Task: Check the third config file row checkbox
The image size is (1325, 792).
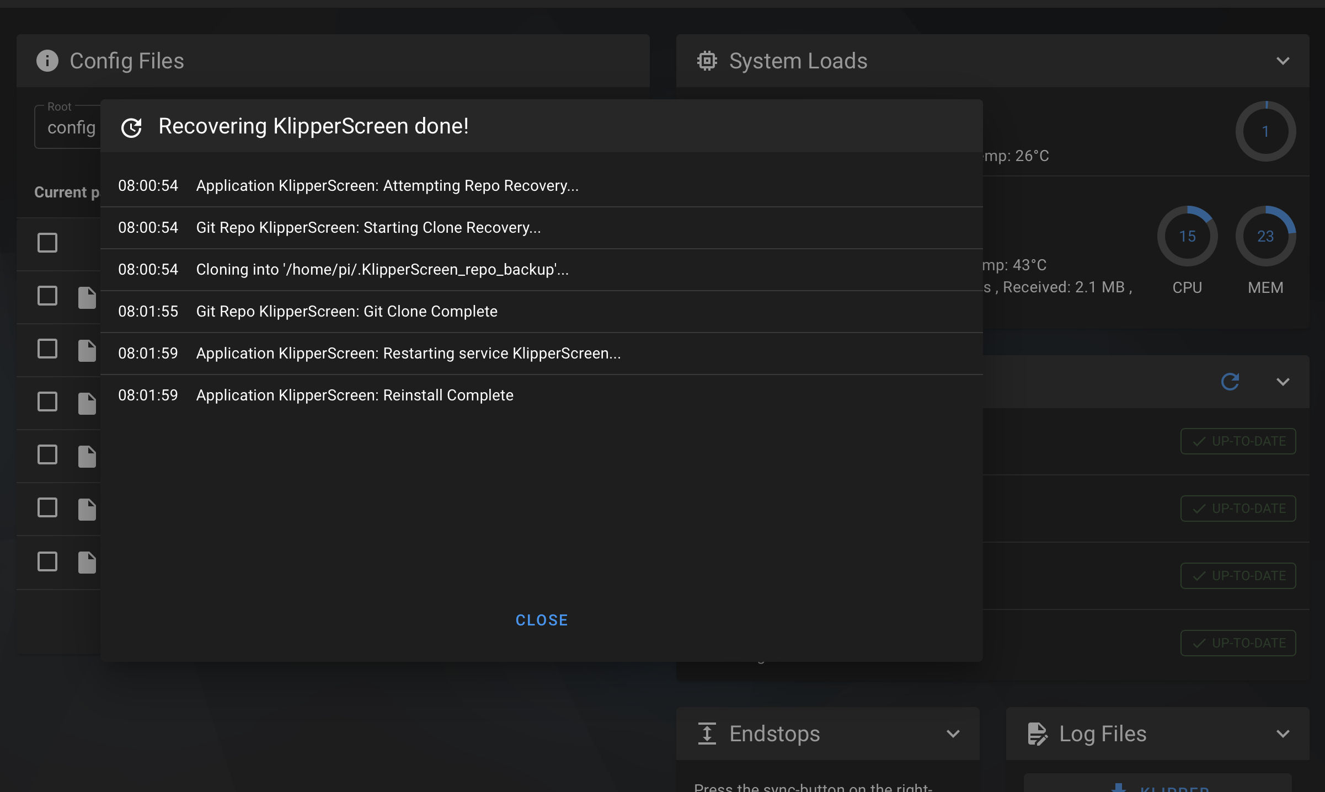Action: point(47,349)
